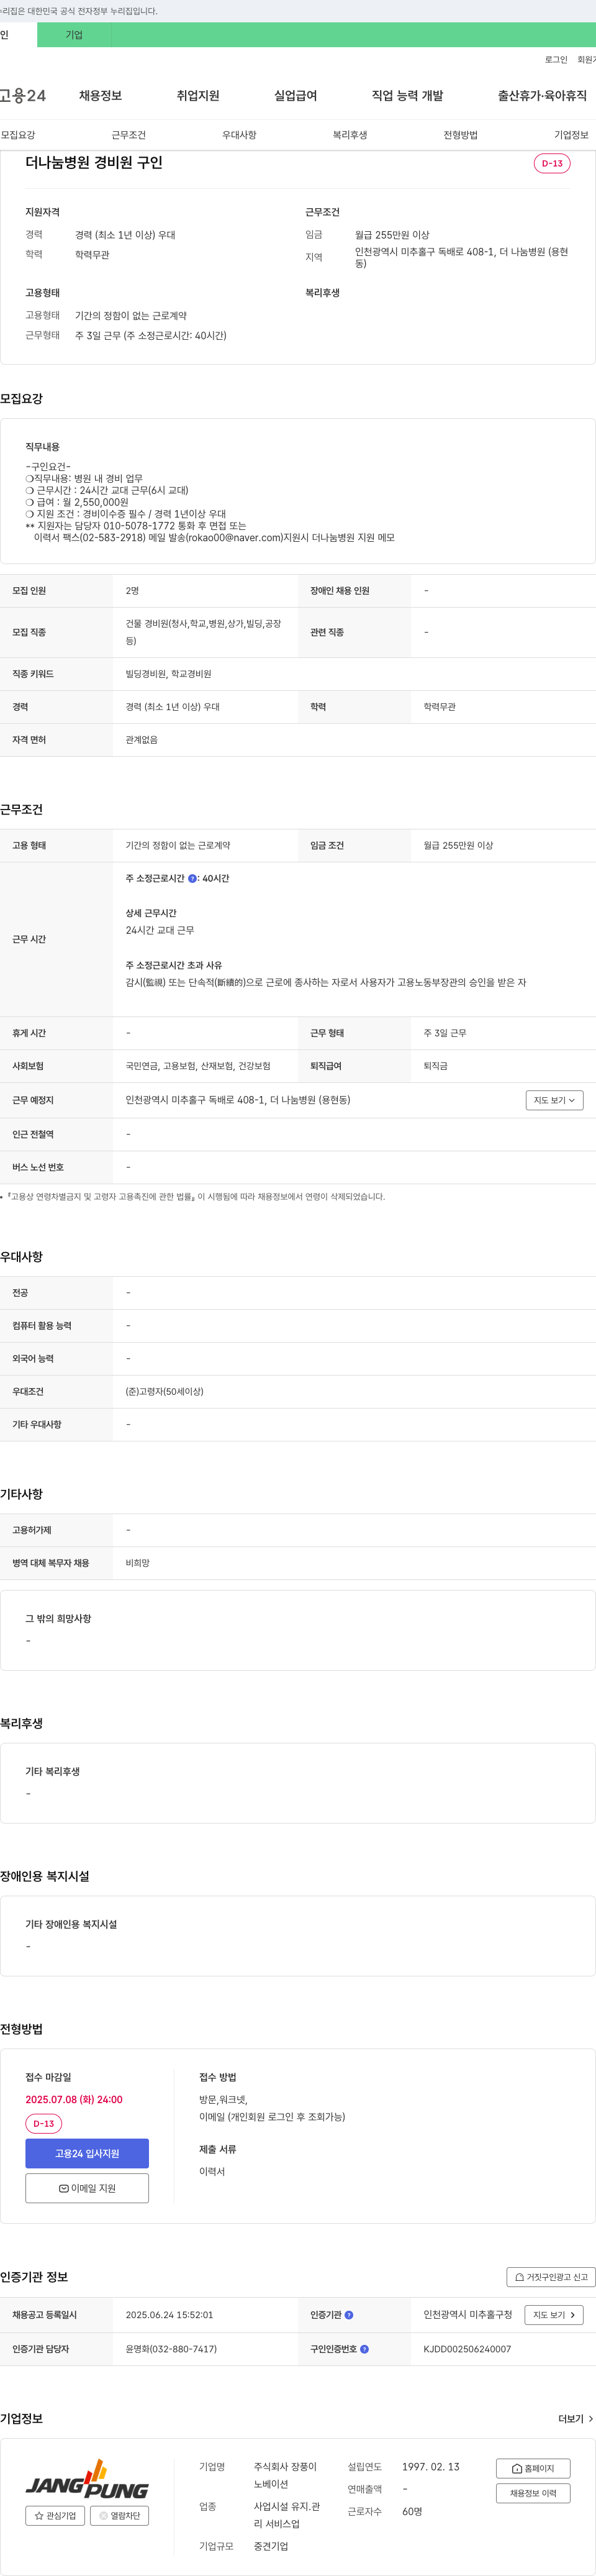Jump to 우대사항 anchor tab

(x=239, y=135)
